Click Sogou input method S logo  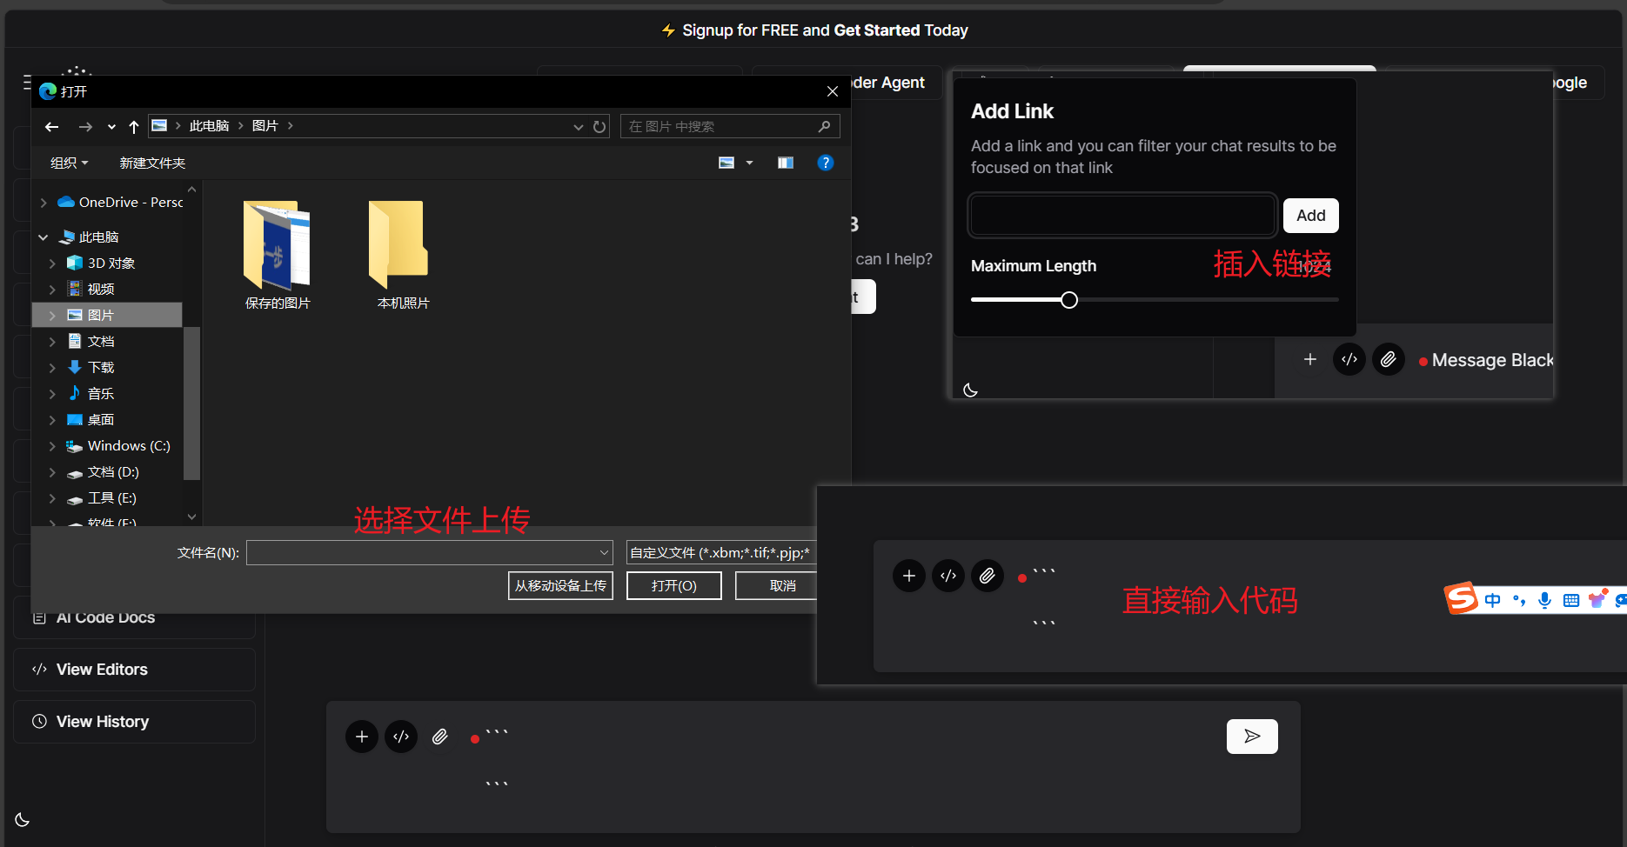pyautogui.click(x=1462, y=598)
